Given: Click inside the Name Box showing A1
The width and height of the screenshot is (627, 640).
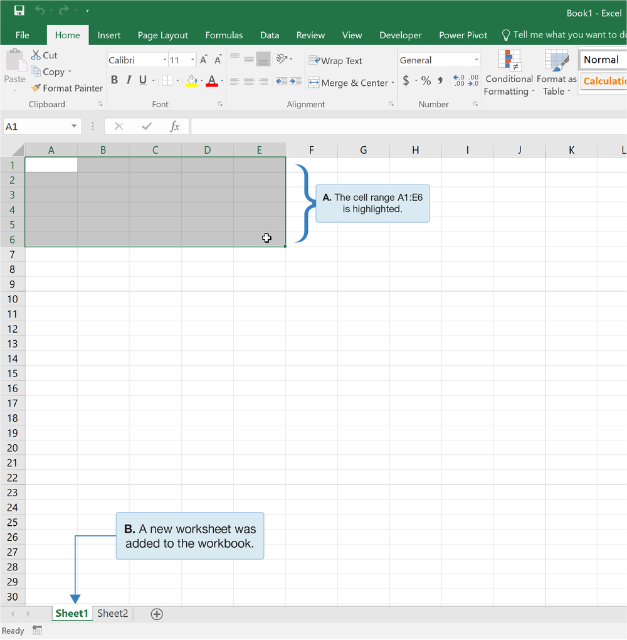Looking at the screenshot, I should click(x=38, y=126).
